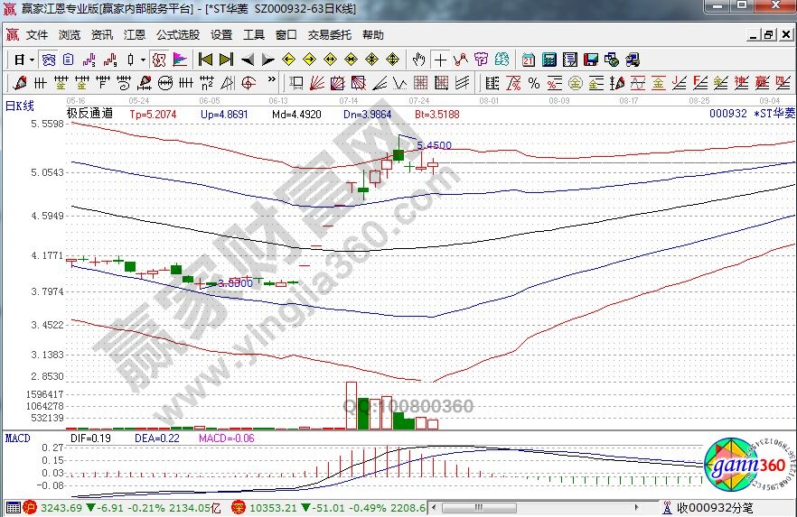The image size is (797, 517).
Task: Click the floppy disk save icon
Action: coord(590,60)
